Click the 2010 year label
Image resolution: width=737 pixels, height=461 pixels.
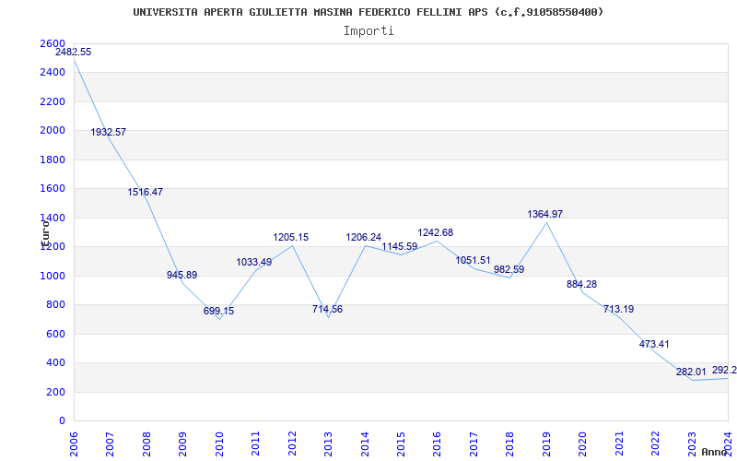[x=219, y=443]
